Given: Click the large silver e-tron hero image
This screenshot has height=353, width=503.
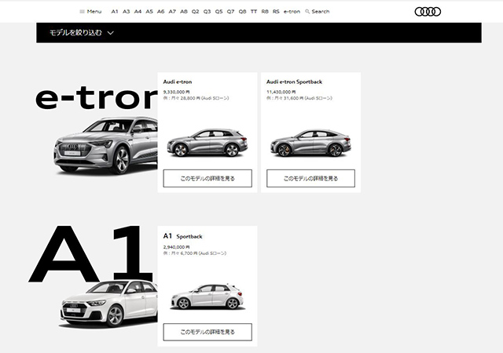Looking at the screenshot, I should coord(106,145).
